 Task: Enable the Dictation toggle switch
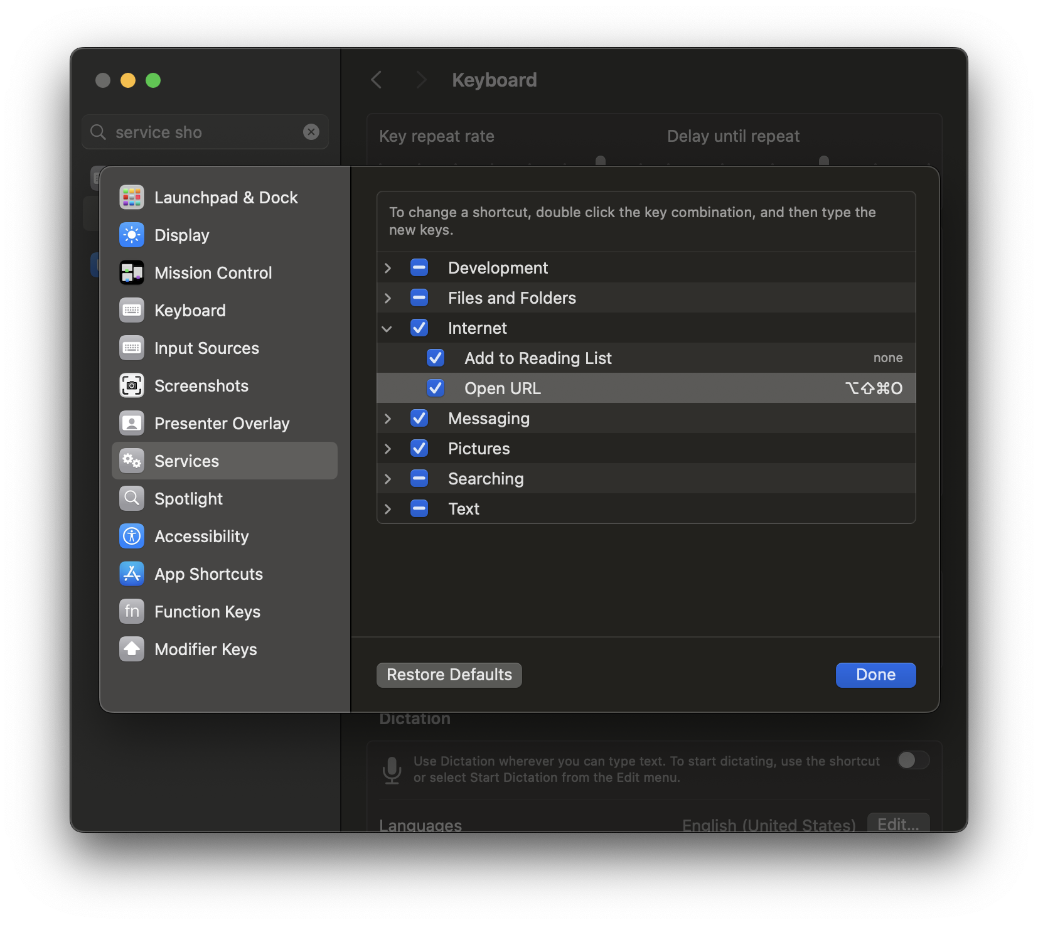pyautogui.click(x=913, y=761)
